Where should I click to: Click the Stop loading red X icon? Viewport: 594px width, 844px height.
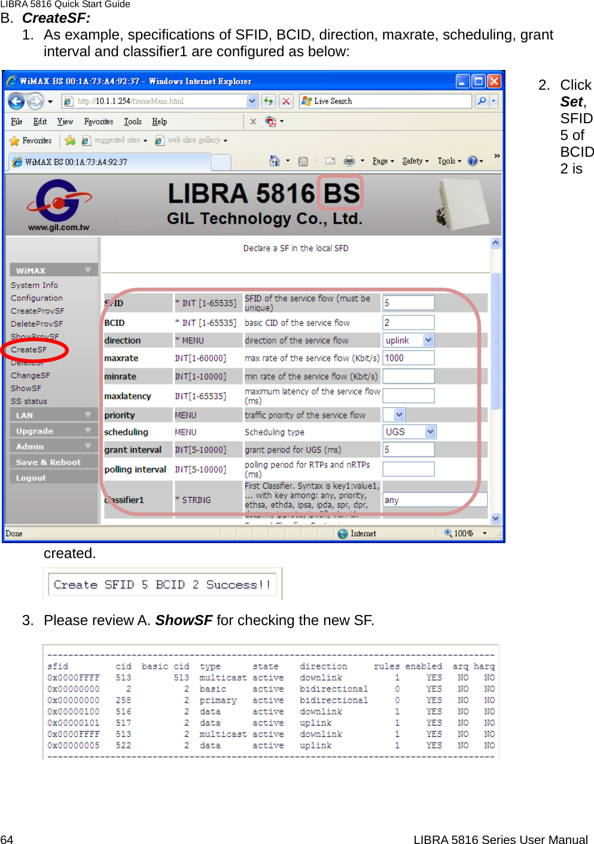click(286, 101)
